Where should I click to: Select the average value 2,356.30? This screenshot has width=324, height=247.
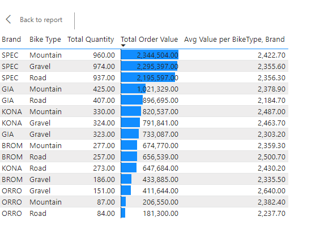click(x=271, y=78)
